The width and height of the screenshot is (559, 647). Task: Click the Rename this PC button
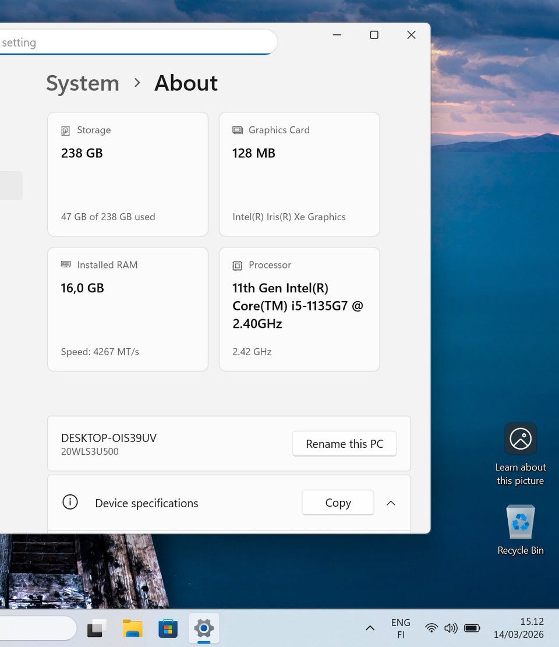pyautogui.click(x=345, y=444)
